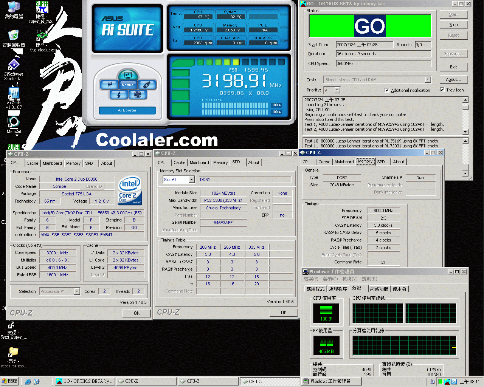Open the Test dropdown in Orthos
The height and width of the screenshot is (387, 484).
coord(428,80)
